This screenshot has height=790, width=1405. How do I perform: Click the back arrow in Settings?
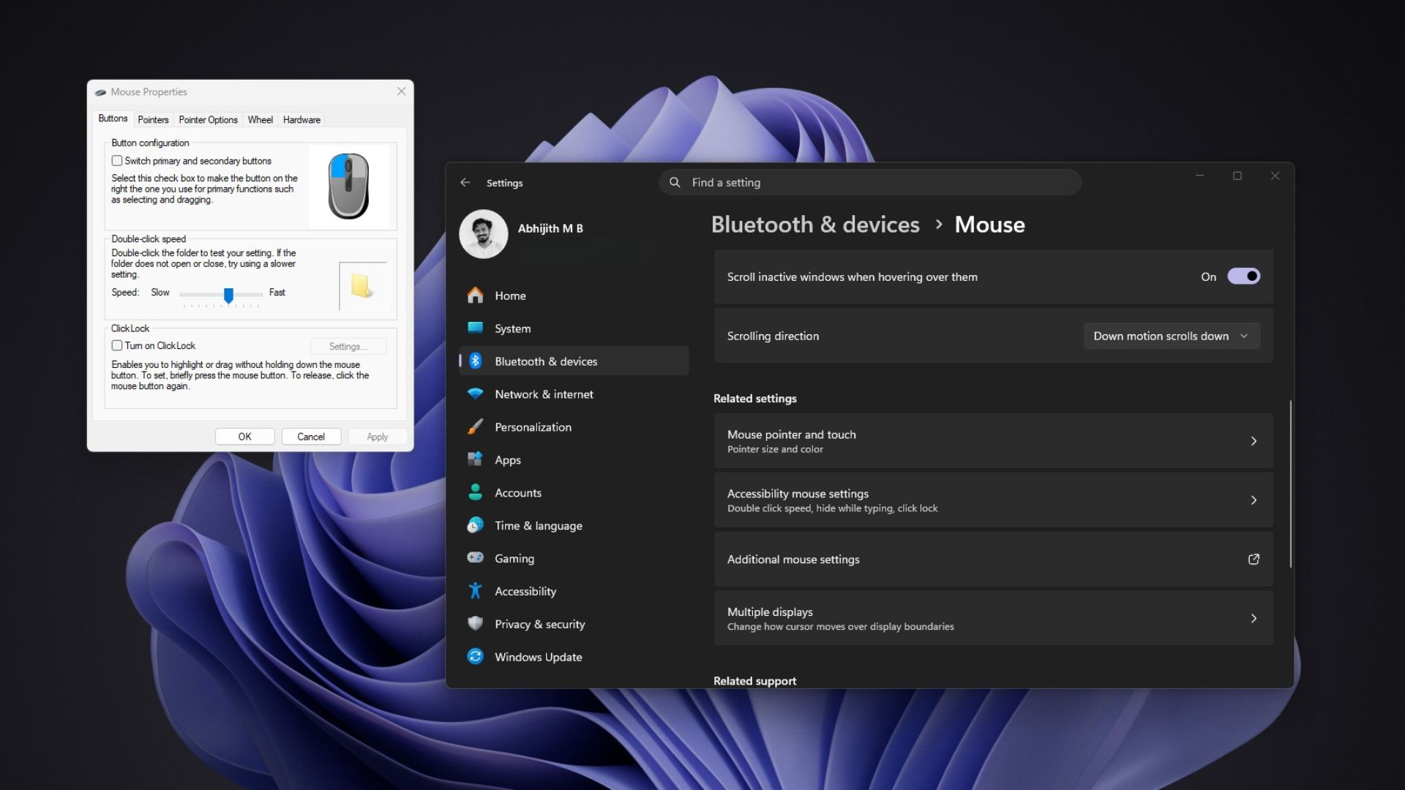(x=465, y=183)
